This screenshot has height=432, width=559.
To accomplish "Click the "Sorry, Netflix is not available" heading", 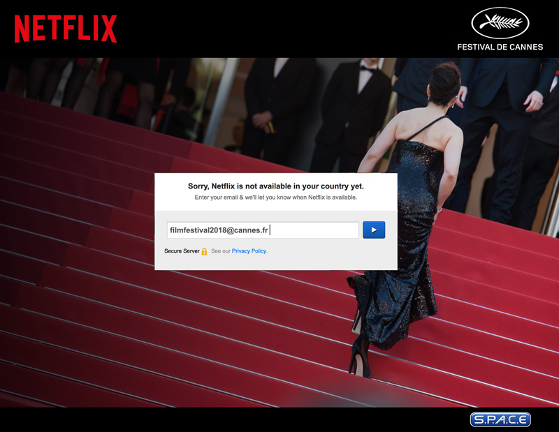I will pyautogui.click(x=275, y=186).
